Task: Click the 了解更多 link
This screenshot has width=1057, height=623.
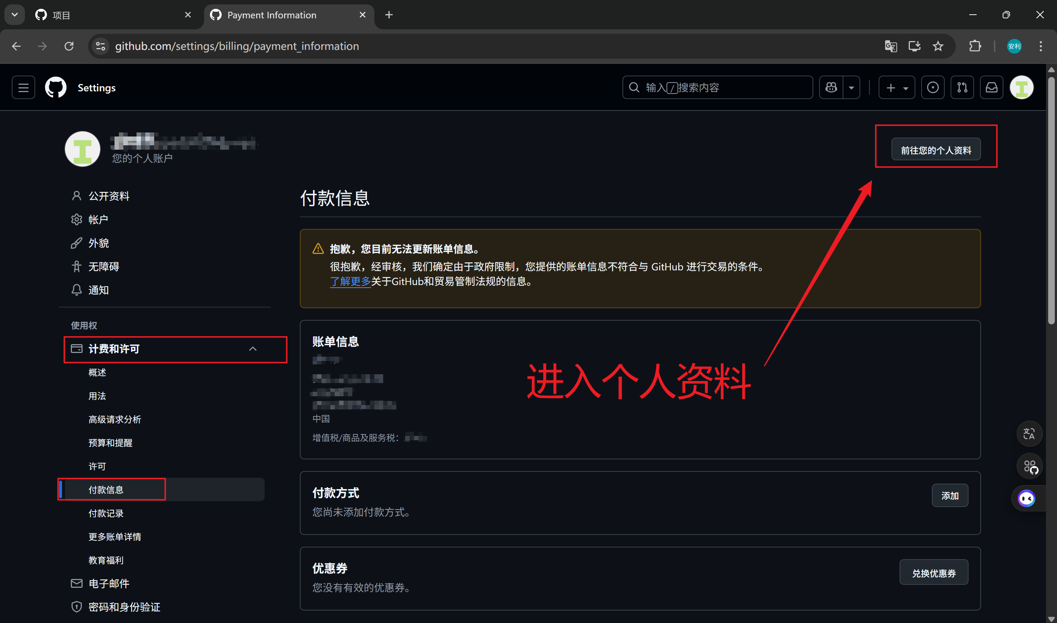Action: pos(350,281)
